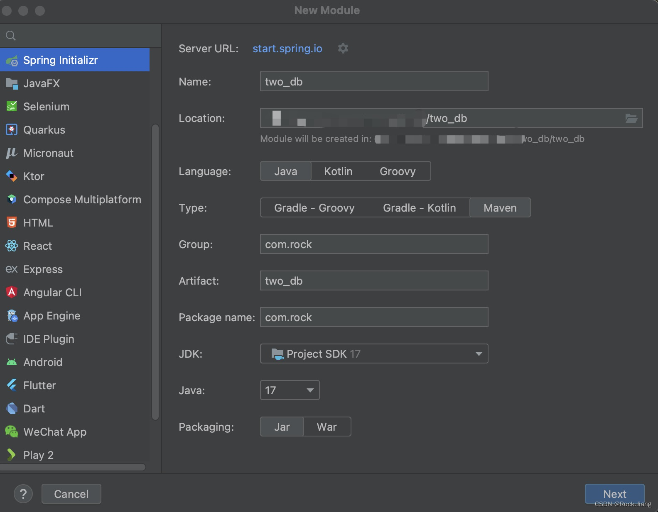
Task: Set language to Java
Action: (x=286, y=171)
